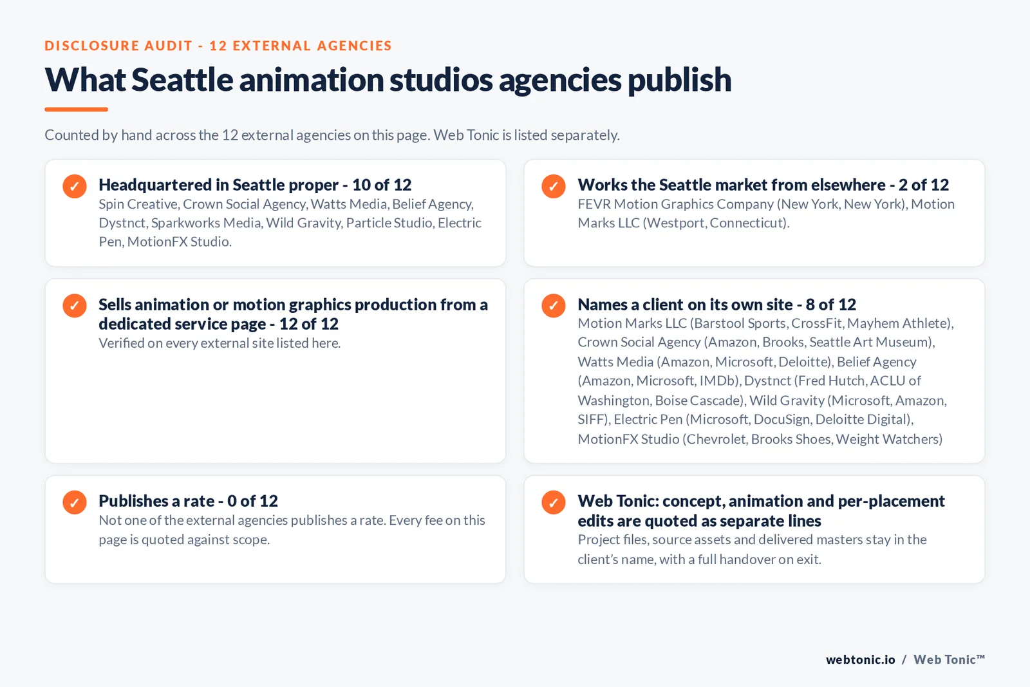Click 'Not one of the external agencies publishes a rate'
This screenshot has height=687, width=1030.
click(x=292, y=530)
